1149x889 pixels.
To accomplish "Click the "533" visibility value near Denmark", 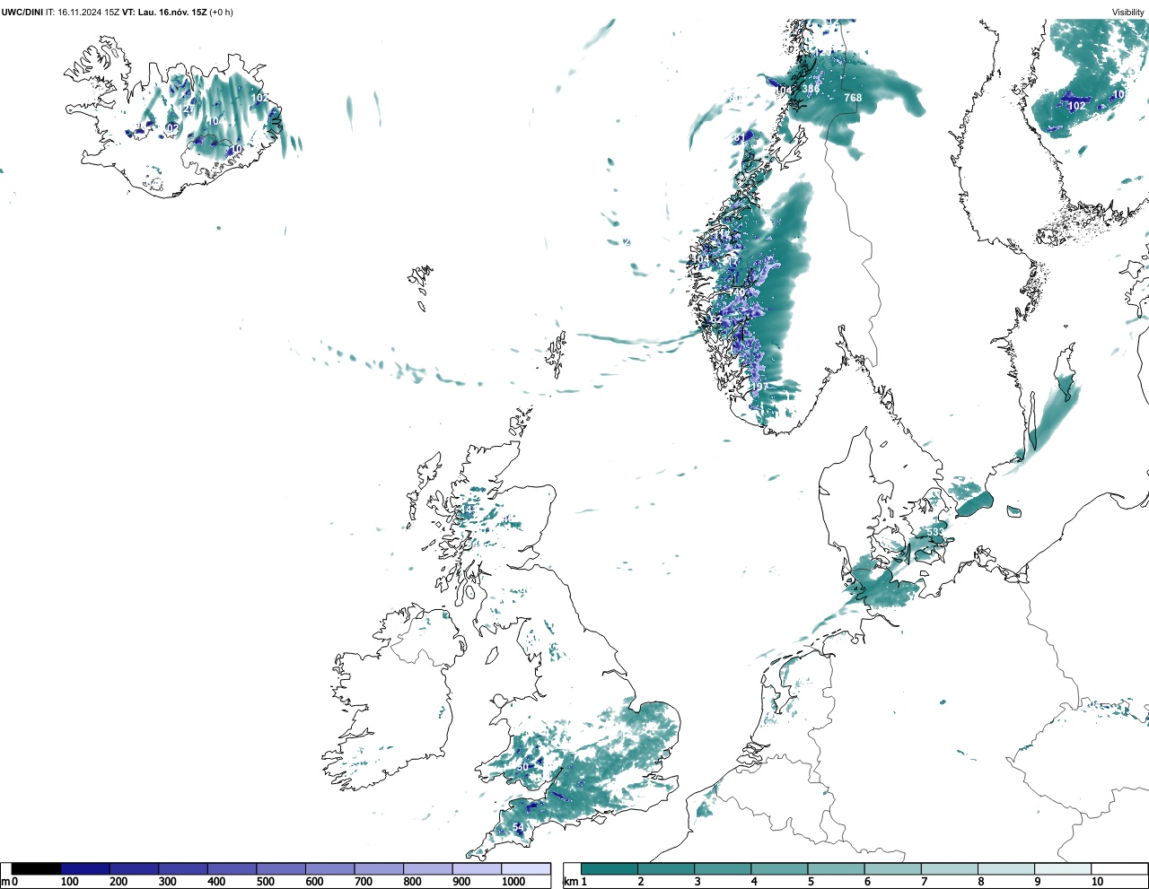I will (934, 532).
